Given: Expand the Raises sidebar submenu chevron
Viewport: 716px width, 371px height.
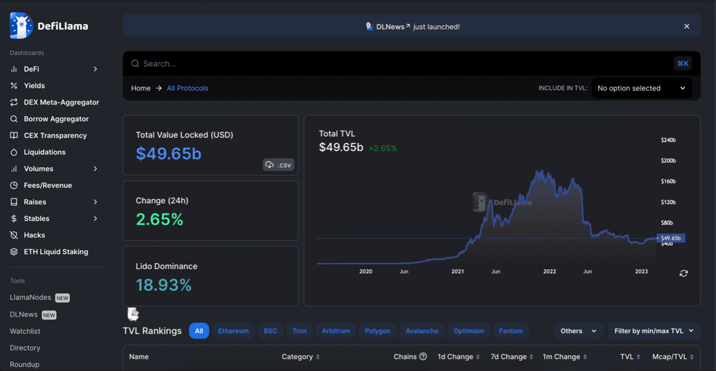Looking at the screenshot, I should pos(95,202).
